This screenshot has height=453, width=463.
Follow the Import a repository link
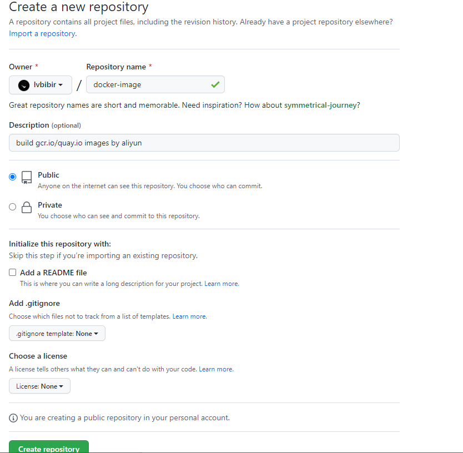pyautogui.click(x=42, y=33)
